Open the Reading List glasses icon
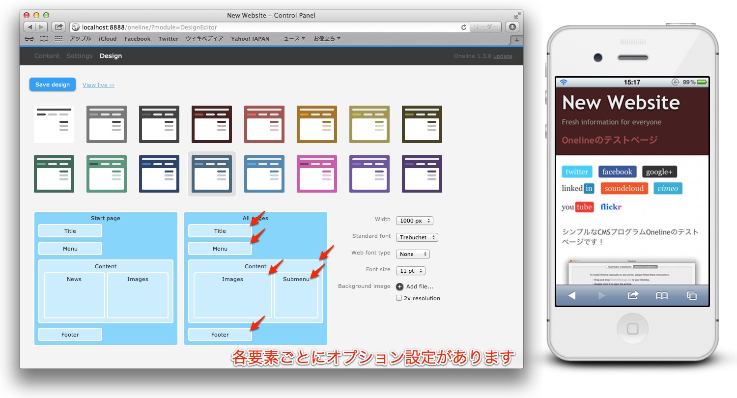Screen dimensions: 737x398 [29, 39]
